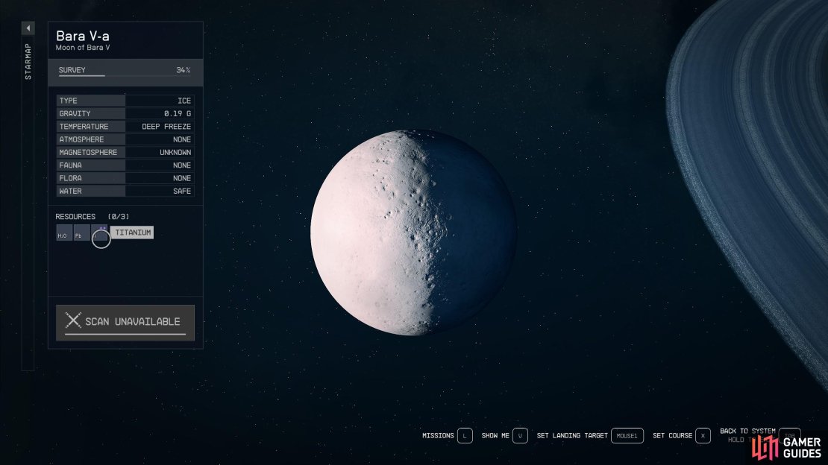The image size is (828, 465).
Task: Click the WATER row value SAFE
Action: (182, 191)
